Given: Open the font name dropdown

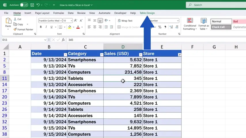Looking at the screenshot, I should pos(61,21).
